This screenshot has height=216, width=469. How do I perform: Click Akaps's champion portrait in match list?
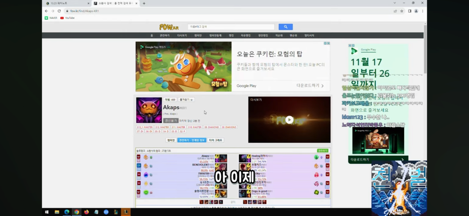[223, 158]
